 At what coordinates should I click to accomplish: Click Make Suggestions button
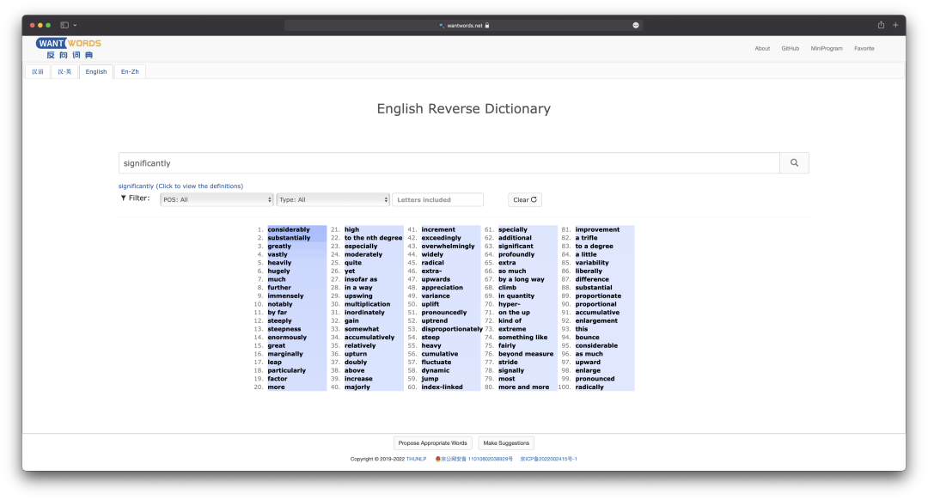click(x=506, y=443)
